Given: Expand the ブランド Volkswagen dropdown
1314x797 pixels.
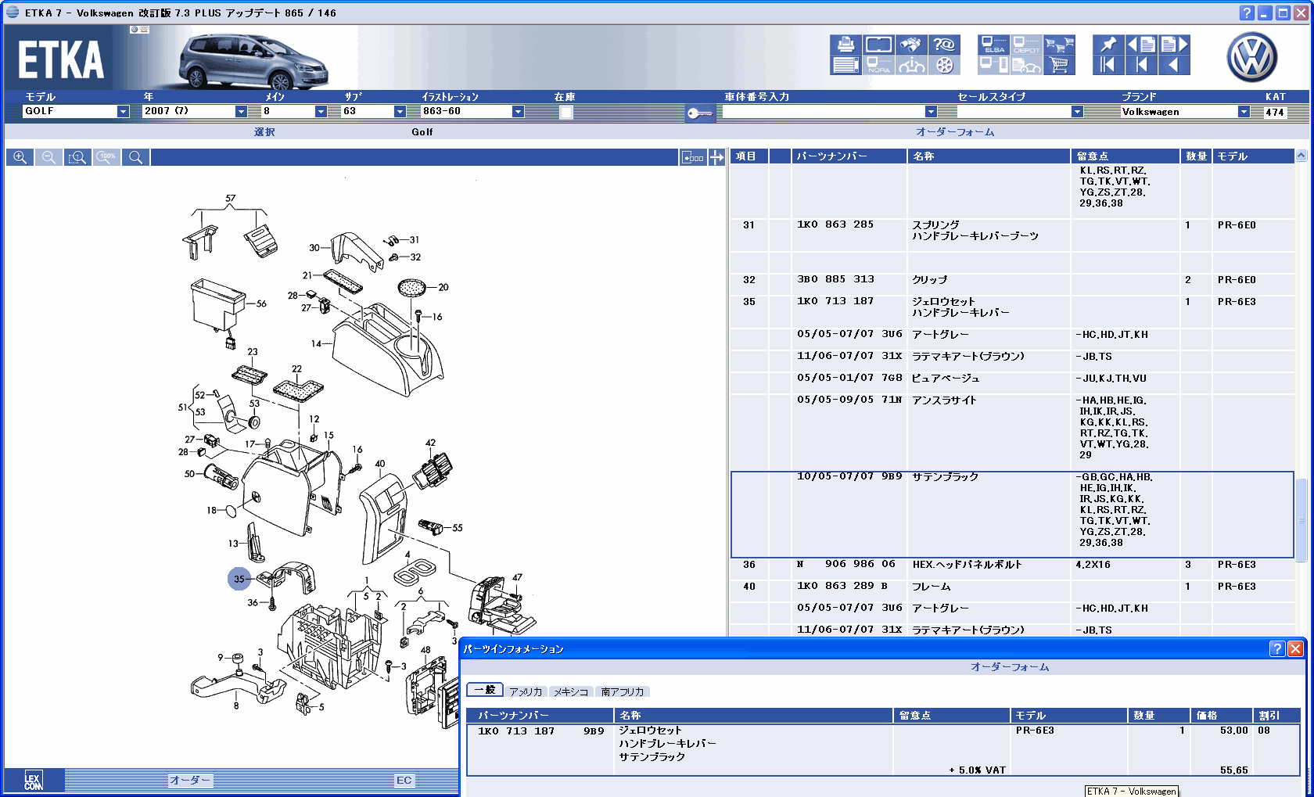Looking at the screenshot, I should point(1244,112).
